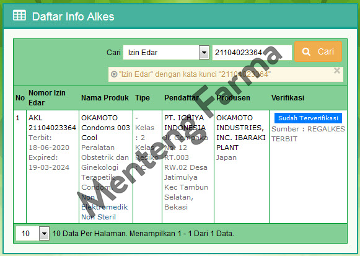The height and width of the screenshot is (256, 360).
Task: Click the Verifikasi column header
Action: click(x=288, y=98)
